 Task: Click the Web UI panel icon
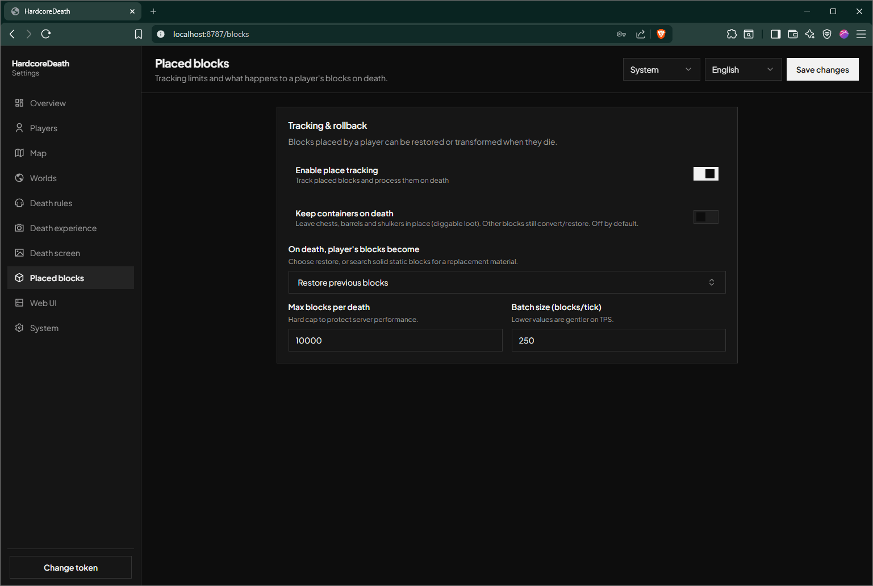(x=19, y=303)
